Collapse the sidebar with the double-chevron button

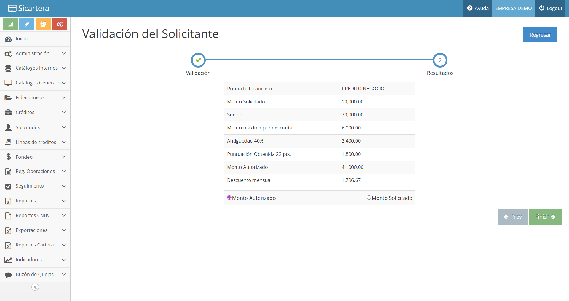pos(35,287)
